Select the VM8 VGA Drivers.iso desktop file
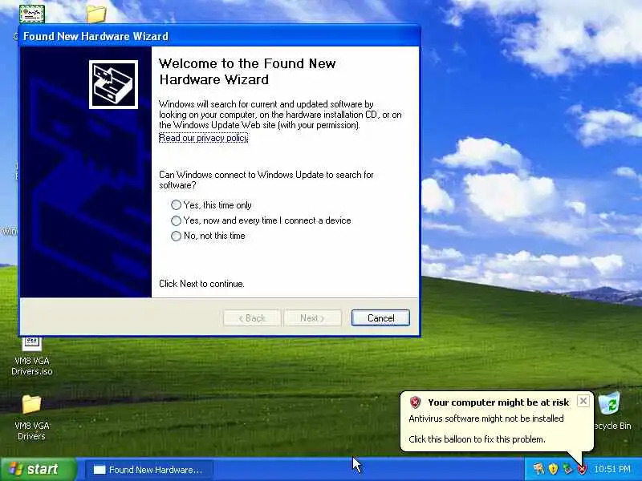Image resolution: width=642 pixels, height=481 pixels. tap(31, 356)
